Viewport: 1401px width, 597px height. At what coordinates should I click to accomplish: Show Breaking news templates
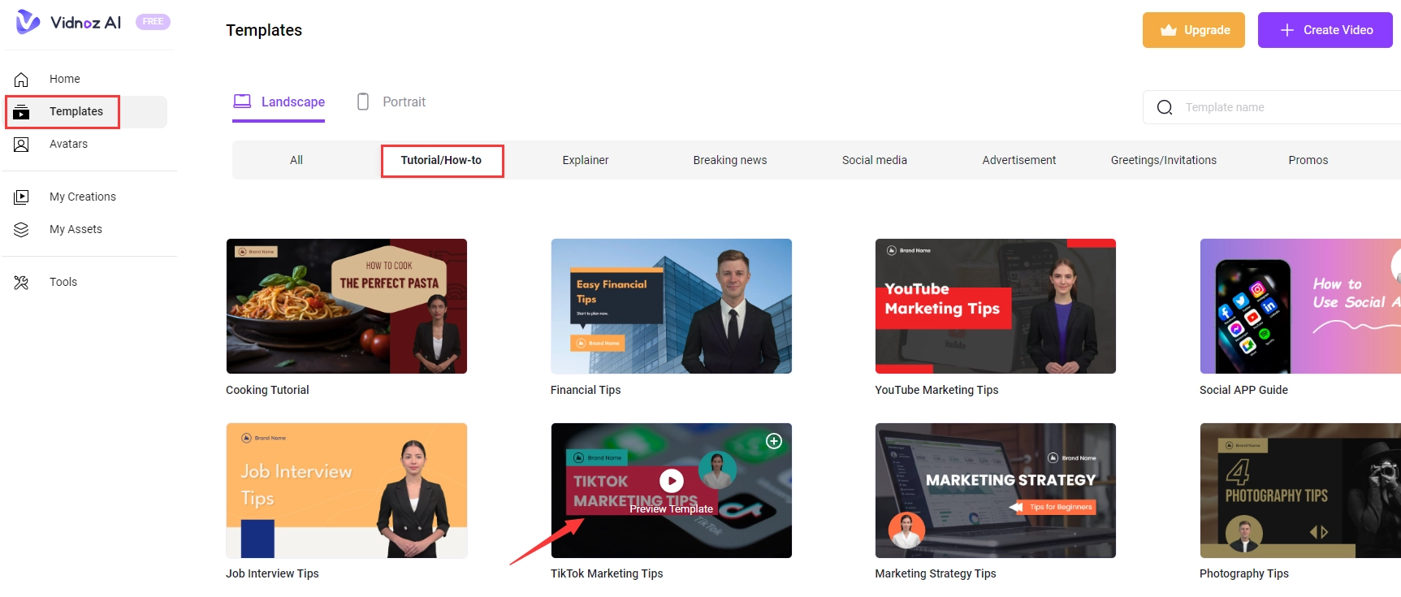pyautogui.click(x=729, y=160)
